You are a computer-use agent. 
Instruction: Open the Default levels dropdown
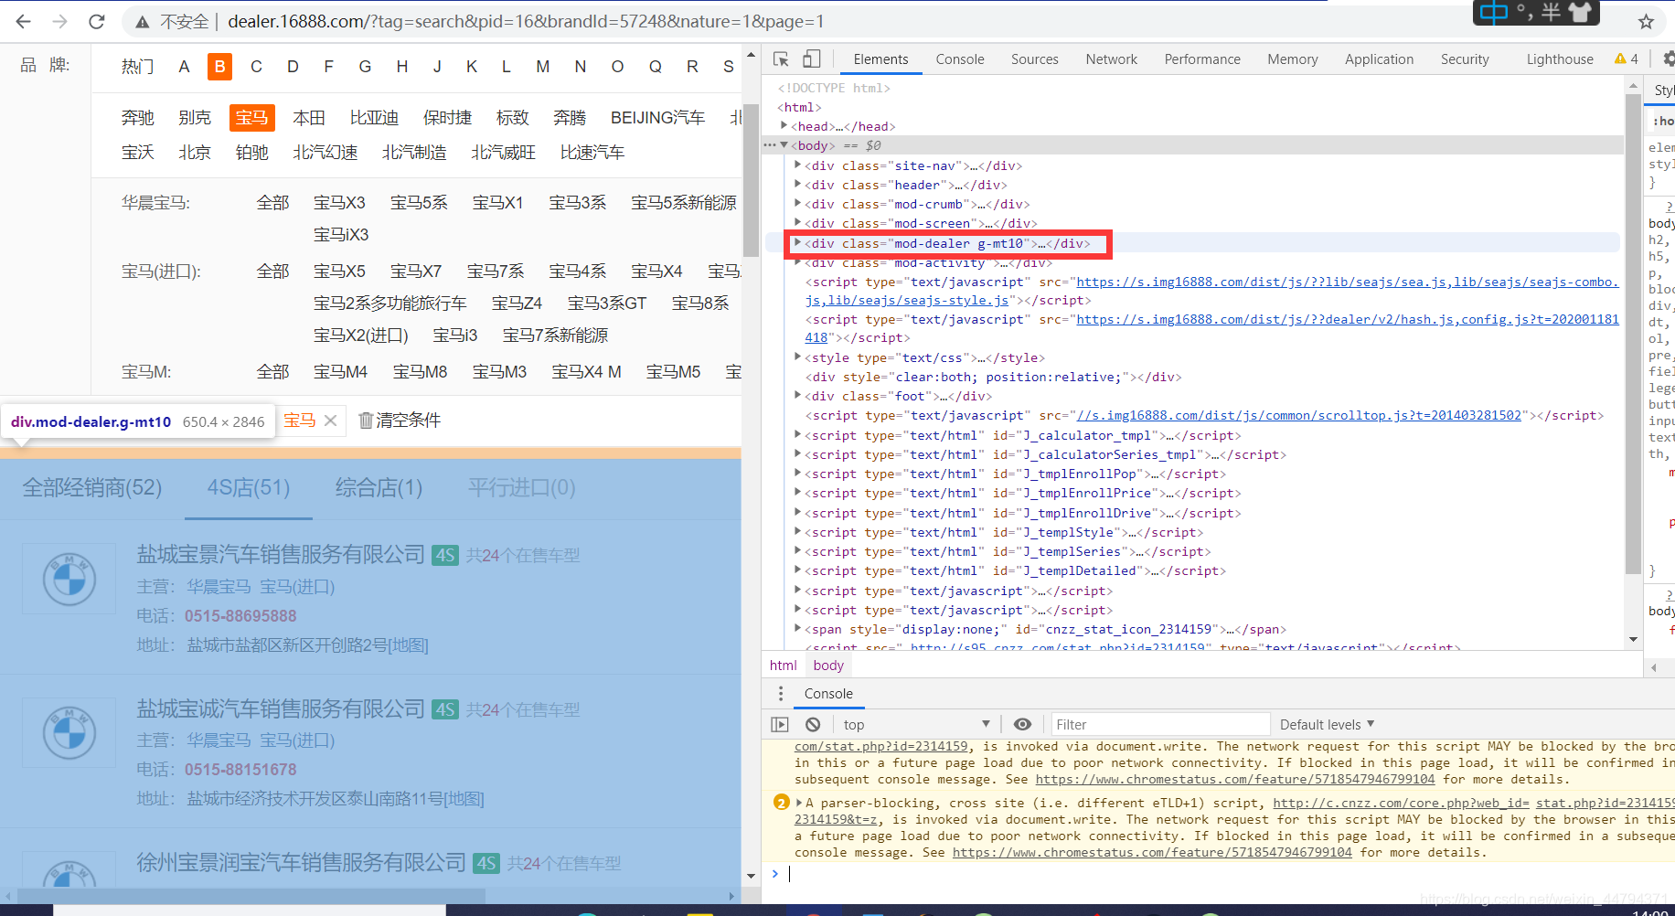1327,724
